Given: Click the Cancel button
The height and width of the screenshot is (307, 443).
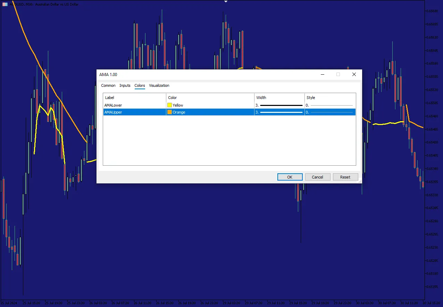Looking at the screenshot, I should pos(317,177).
